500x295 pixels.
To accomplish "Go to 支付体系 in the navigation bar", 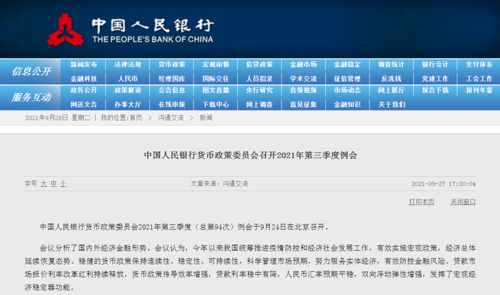I will pos(480,65).
